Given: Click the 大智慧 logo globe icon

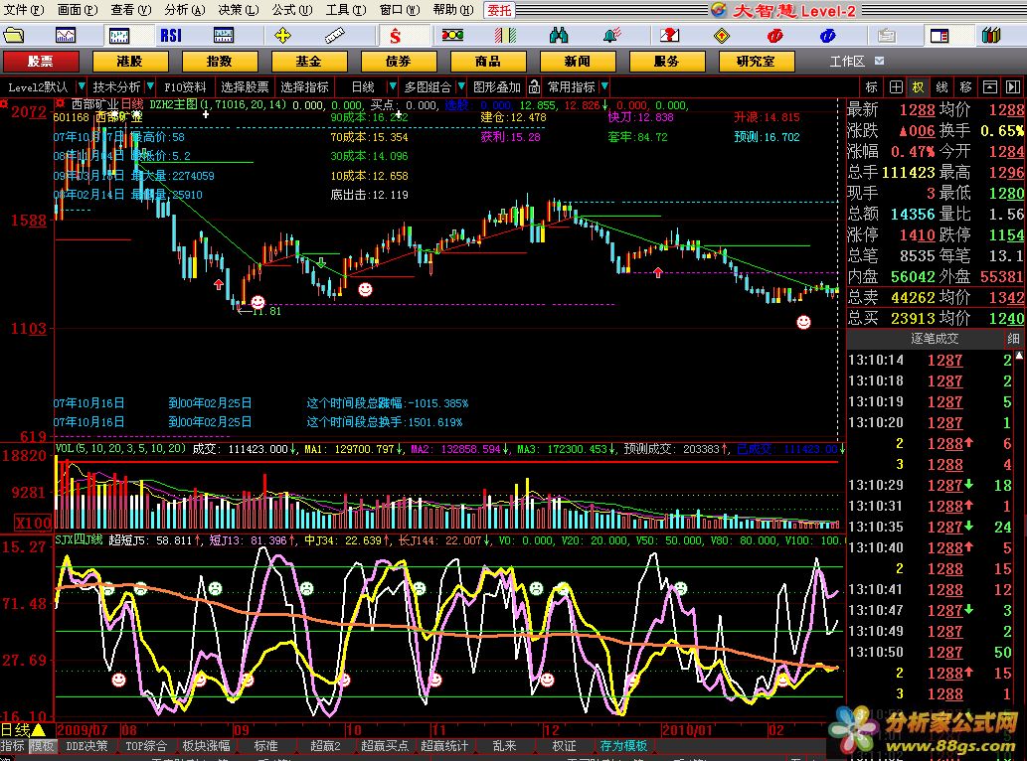Looking at the screenshot, I should click(x=719, y=9).
